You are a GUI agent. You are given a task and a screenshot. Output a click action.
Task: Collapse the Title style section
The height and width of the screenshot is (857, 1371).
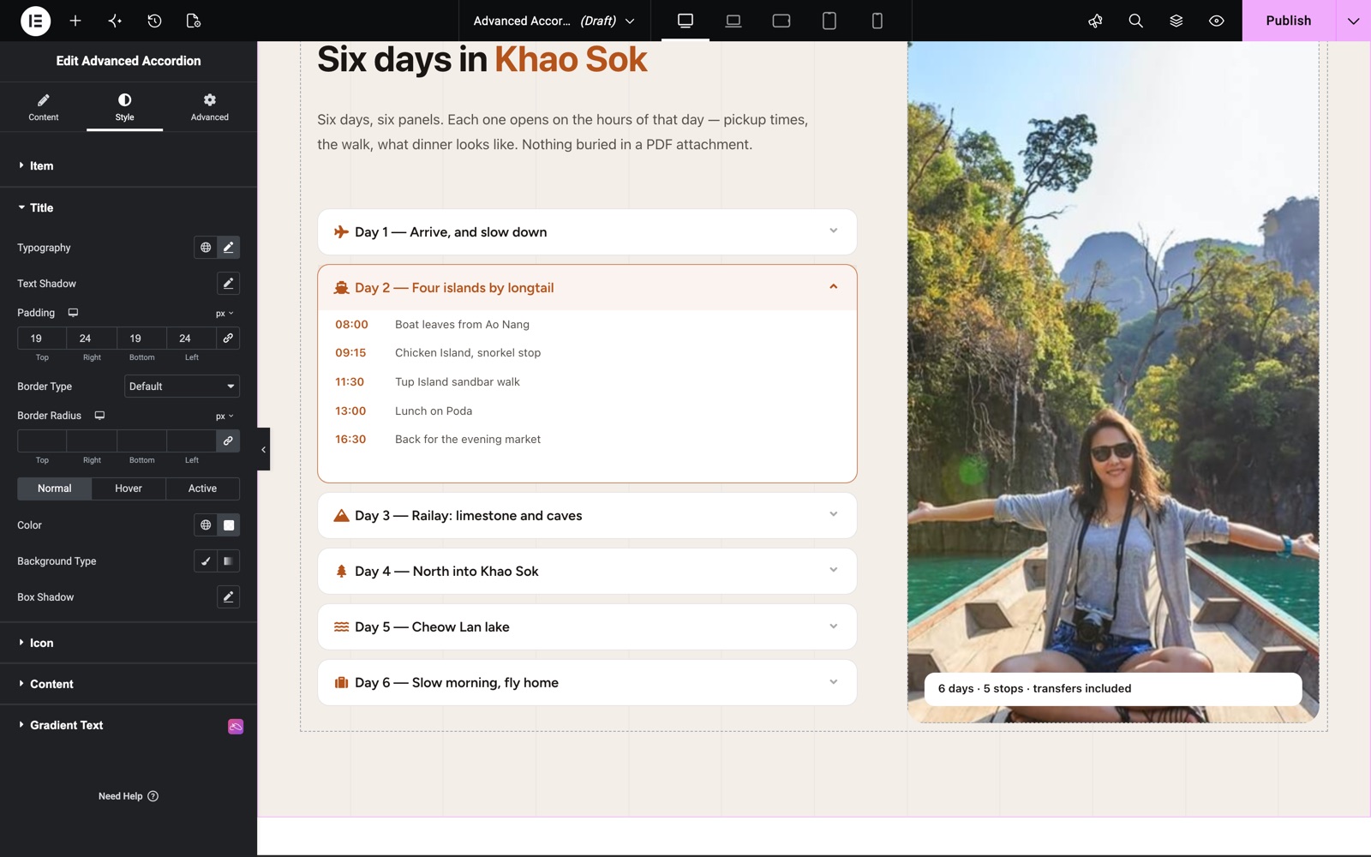[129, 208]
